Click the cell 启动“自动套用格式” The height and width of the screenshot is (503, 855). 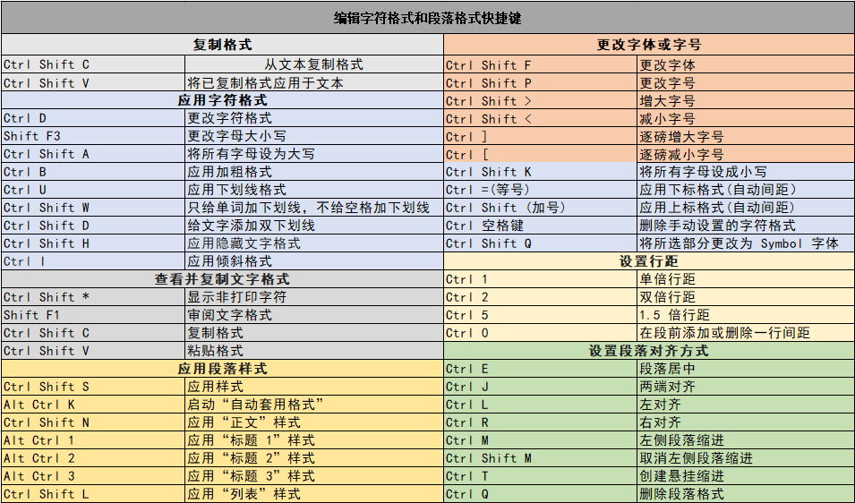(314, 405)
